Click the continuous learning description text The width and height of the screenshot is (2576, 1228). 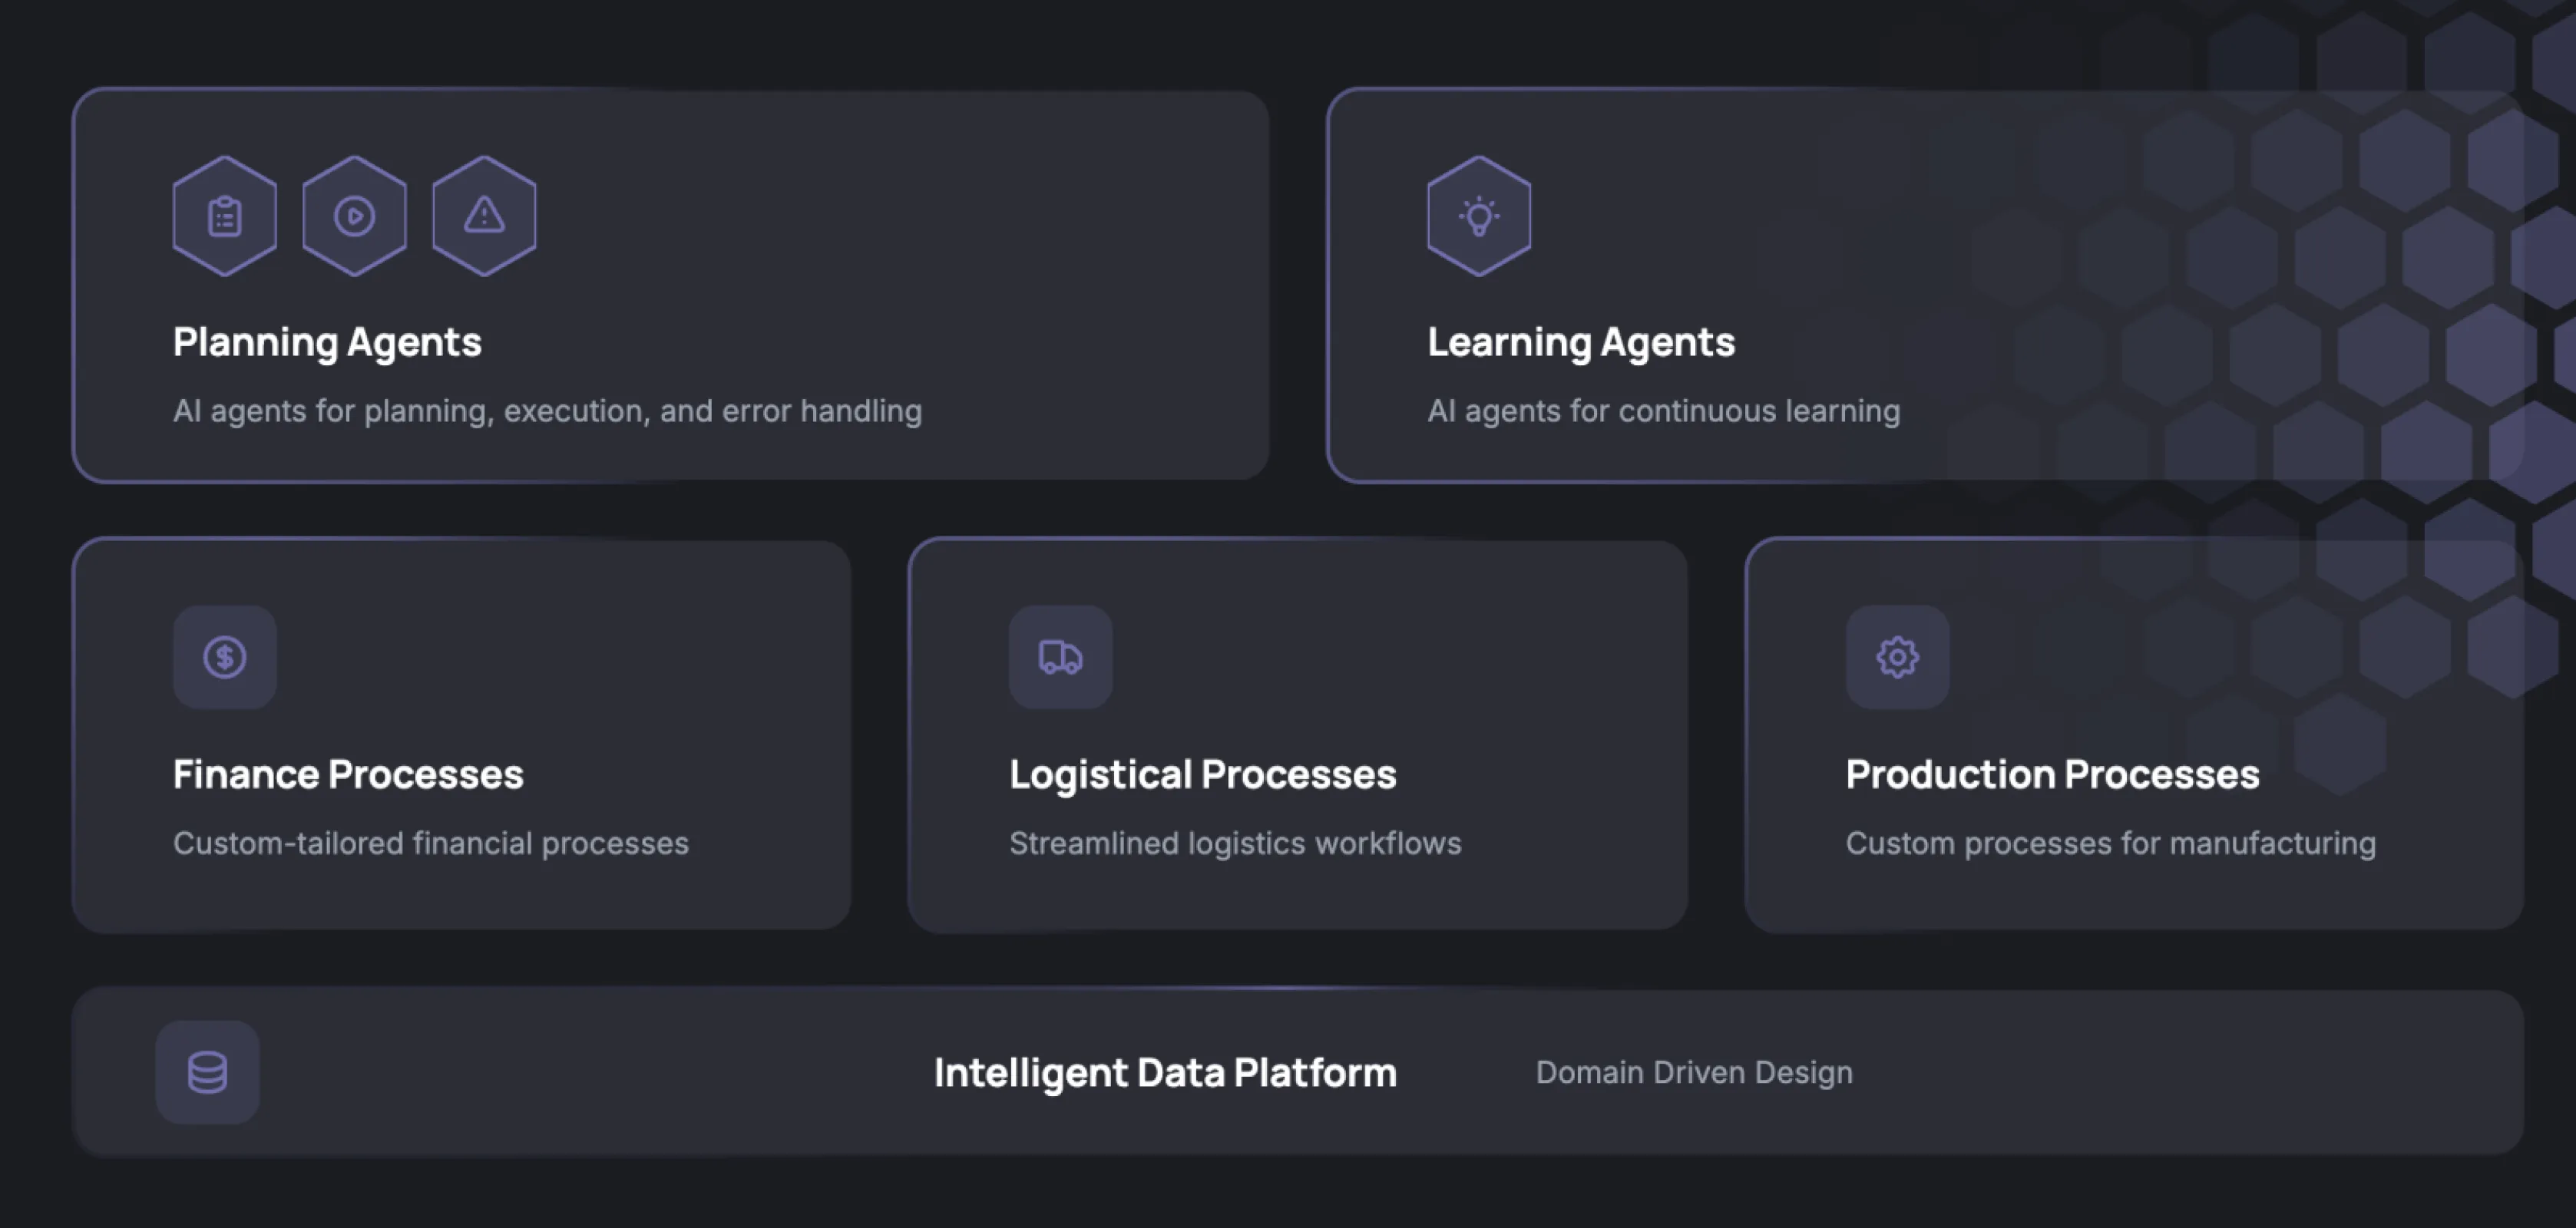tap(1663, 411)
